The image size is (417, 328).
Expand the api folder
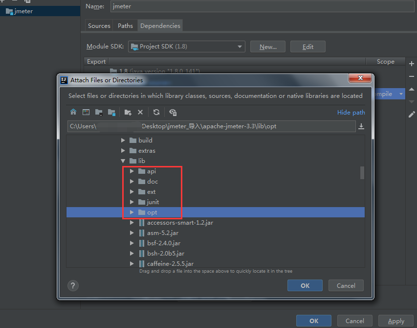pyautogui.click(x=132, y=171)
